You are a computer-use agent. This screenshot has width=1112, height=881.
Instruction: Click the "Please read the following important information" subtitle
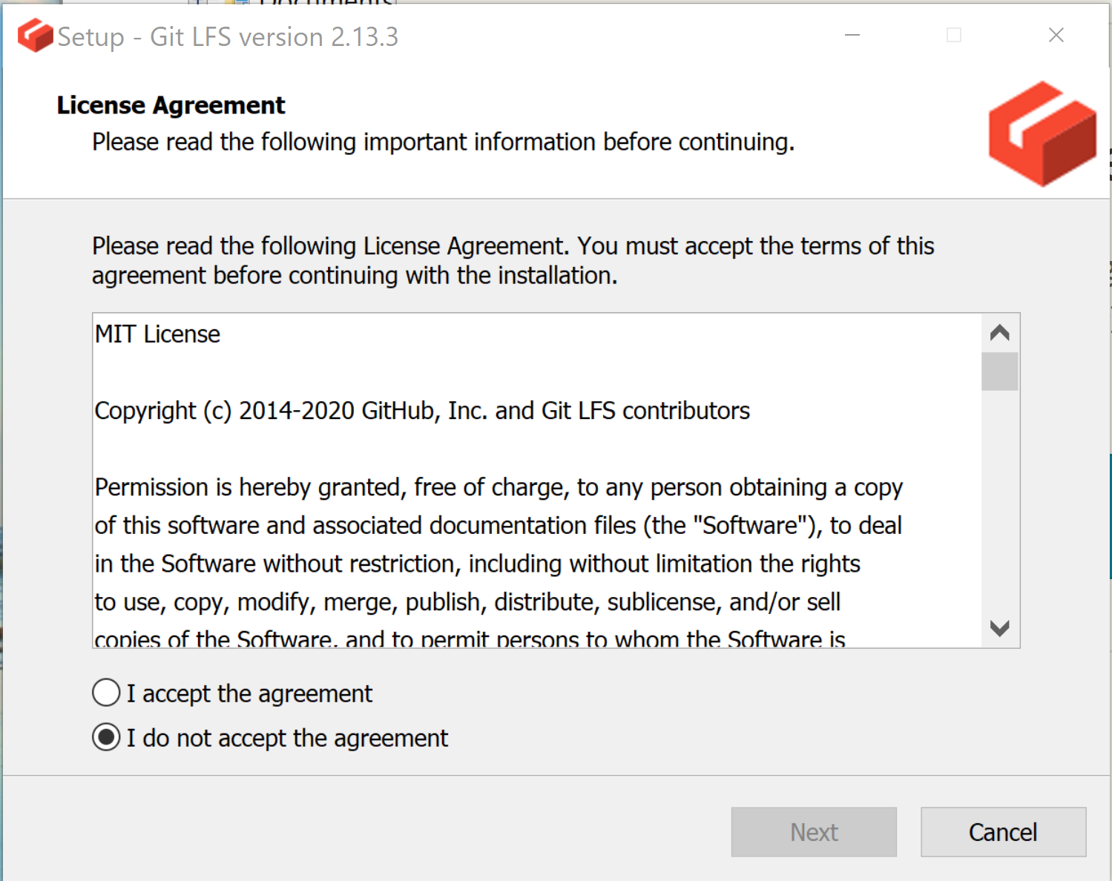(x=443, y=142)
